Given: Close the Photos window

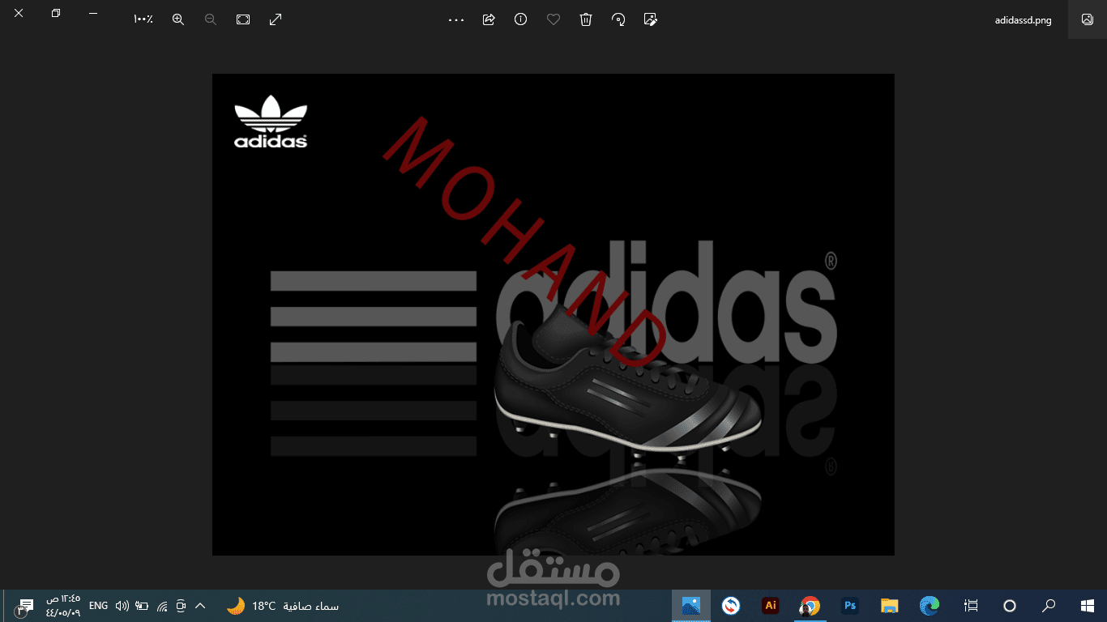Looking at the screenshot, I should (x=19, y=14).
